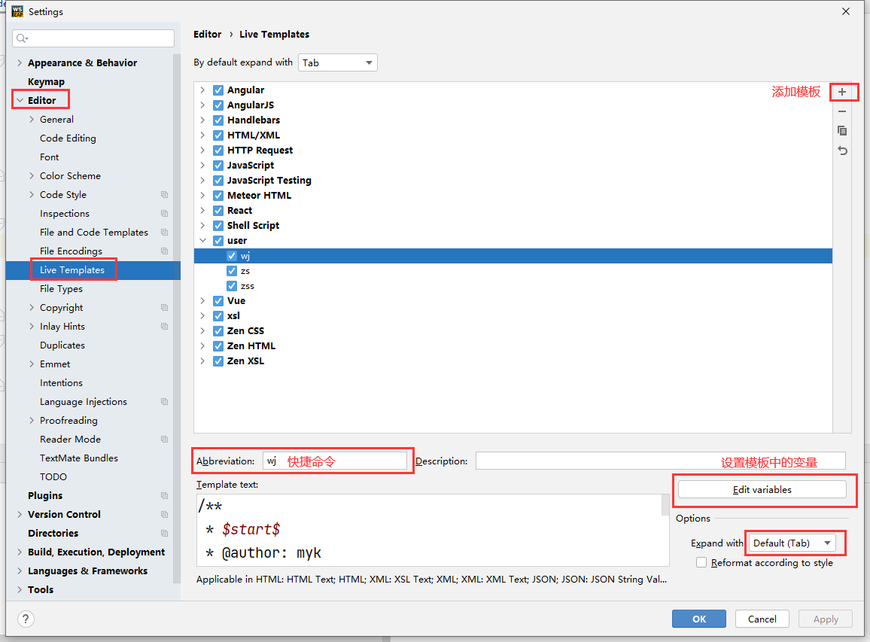The height and width of the screenshot is (642, 870).
Task: Click the Template text scrollbar
Action: click(665, 505)
